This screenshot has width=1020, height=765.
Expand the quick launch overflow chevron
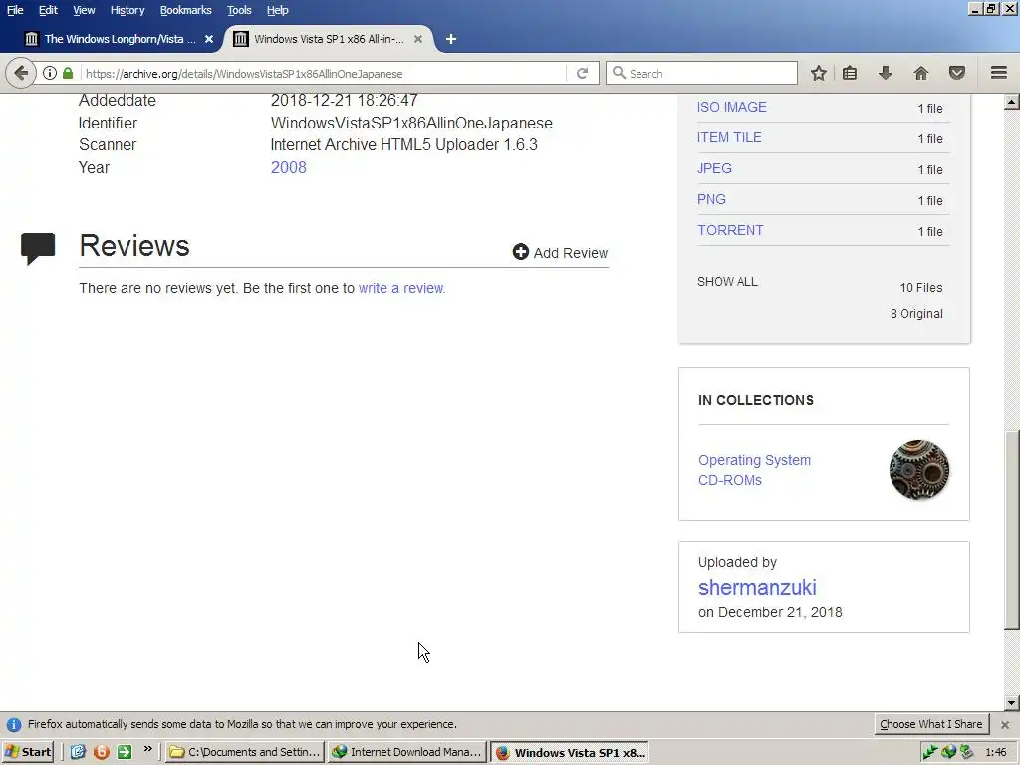148,749
